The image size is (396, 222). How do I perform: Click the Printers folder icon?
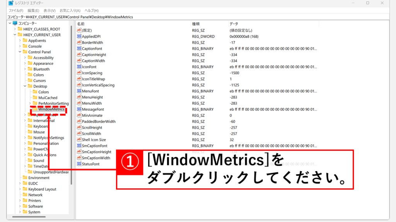25,200
